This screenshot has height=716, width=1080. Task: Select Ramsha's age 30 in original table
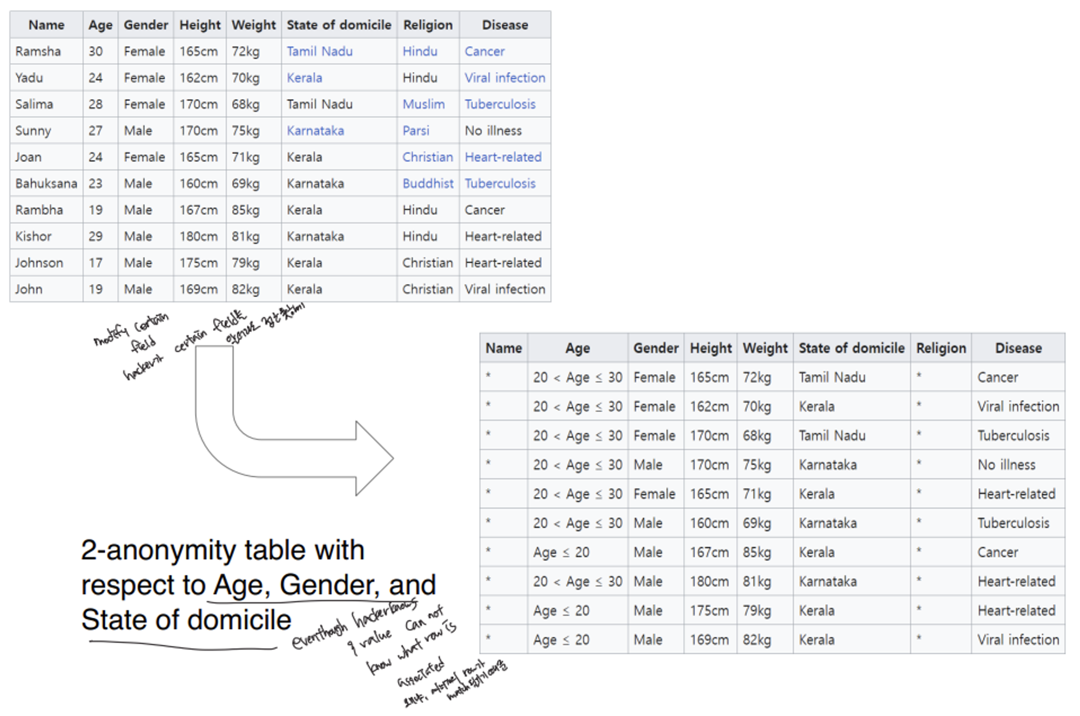[x=96, y=51]
